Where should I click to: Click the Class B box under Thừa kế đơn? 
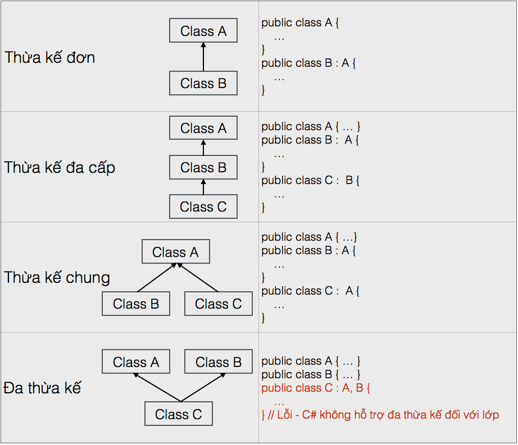click(x=203, y=83)
